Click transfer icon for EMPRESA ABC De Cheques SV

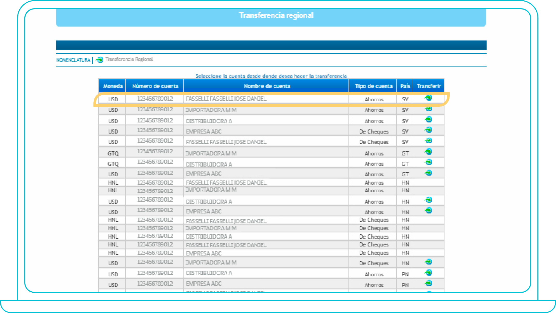click(x=428, y=130)
